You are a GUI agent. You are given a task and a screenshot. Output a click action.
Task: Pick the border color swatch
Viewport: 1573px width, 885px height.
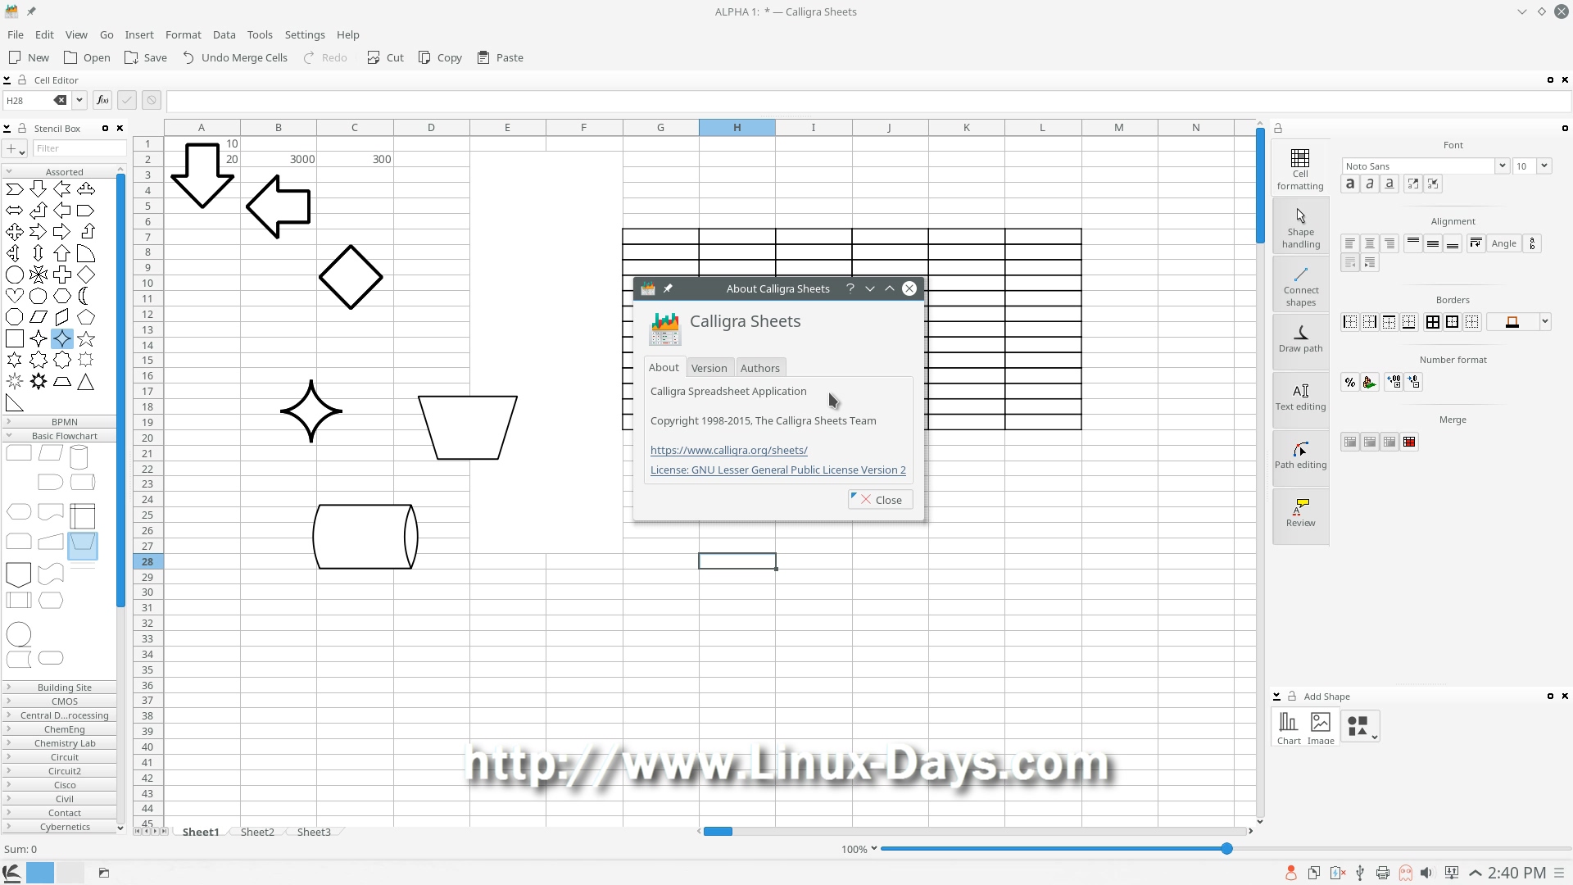1512,322
